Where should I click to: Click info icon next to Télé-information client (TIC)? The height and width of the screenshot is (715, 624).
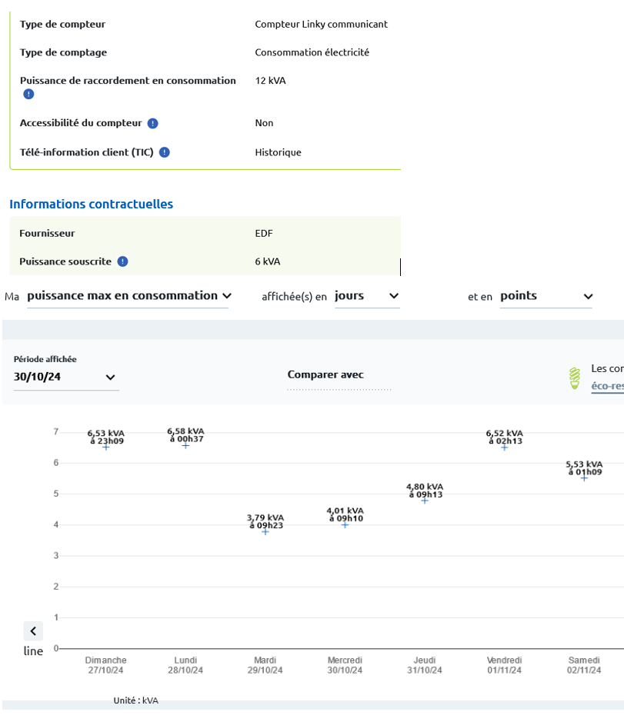click(165, 152)
